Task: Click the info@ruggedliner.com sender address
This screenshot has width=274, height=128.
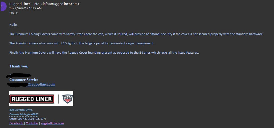Action: (x=60, y=4)
